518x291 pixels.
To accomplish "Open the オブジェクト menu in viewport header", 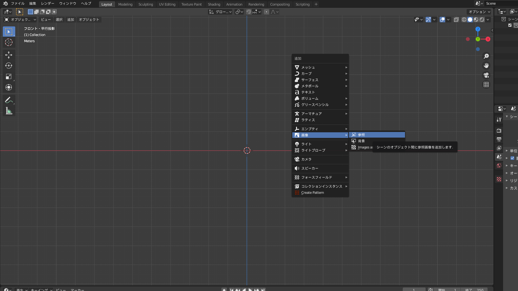I will pos(89,19).
